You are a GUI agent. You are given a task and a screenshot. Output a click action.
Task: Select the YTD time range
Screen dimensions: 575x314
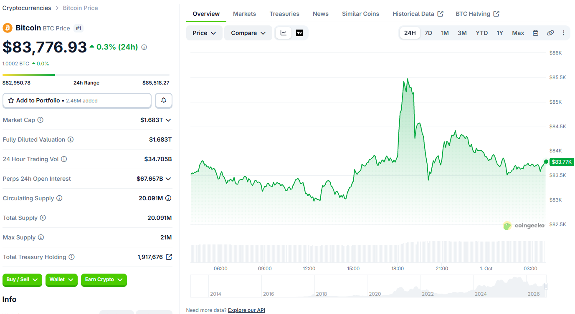click(x=482, y=33)
